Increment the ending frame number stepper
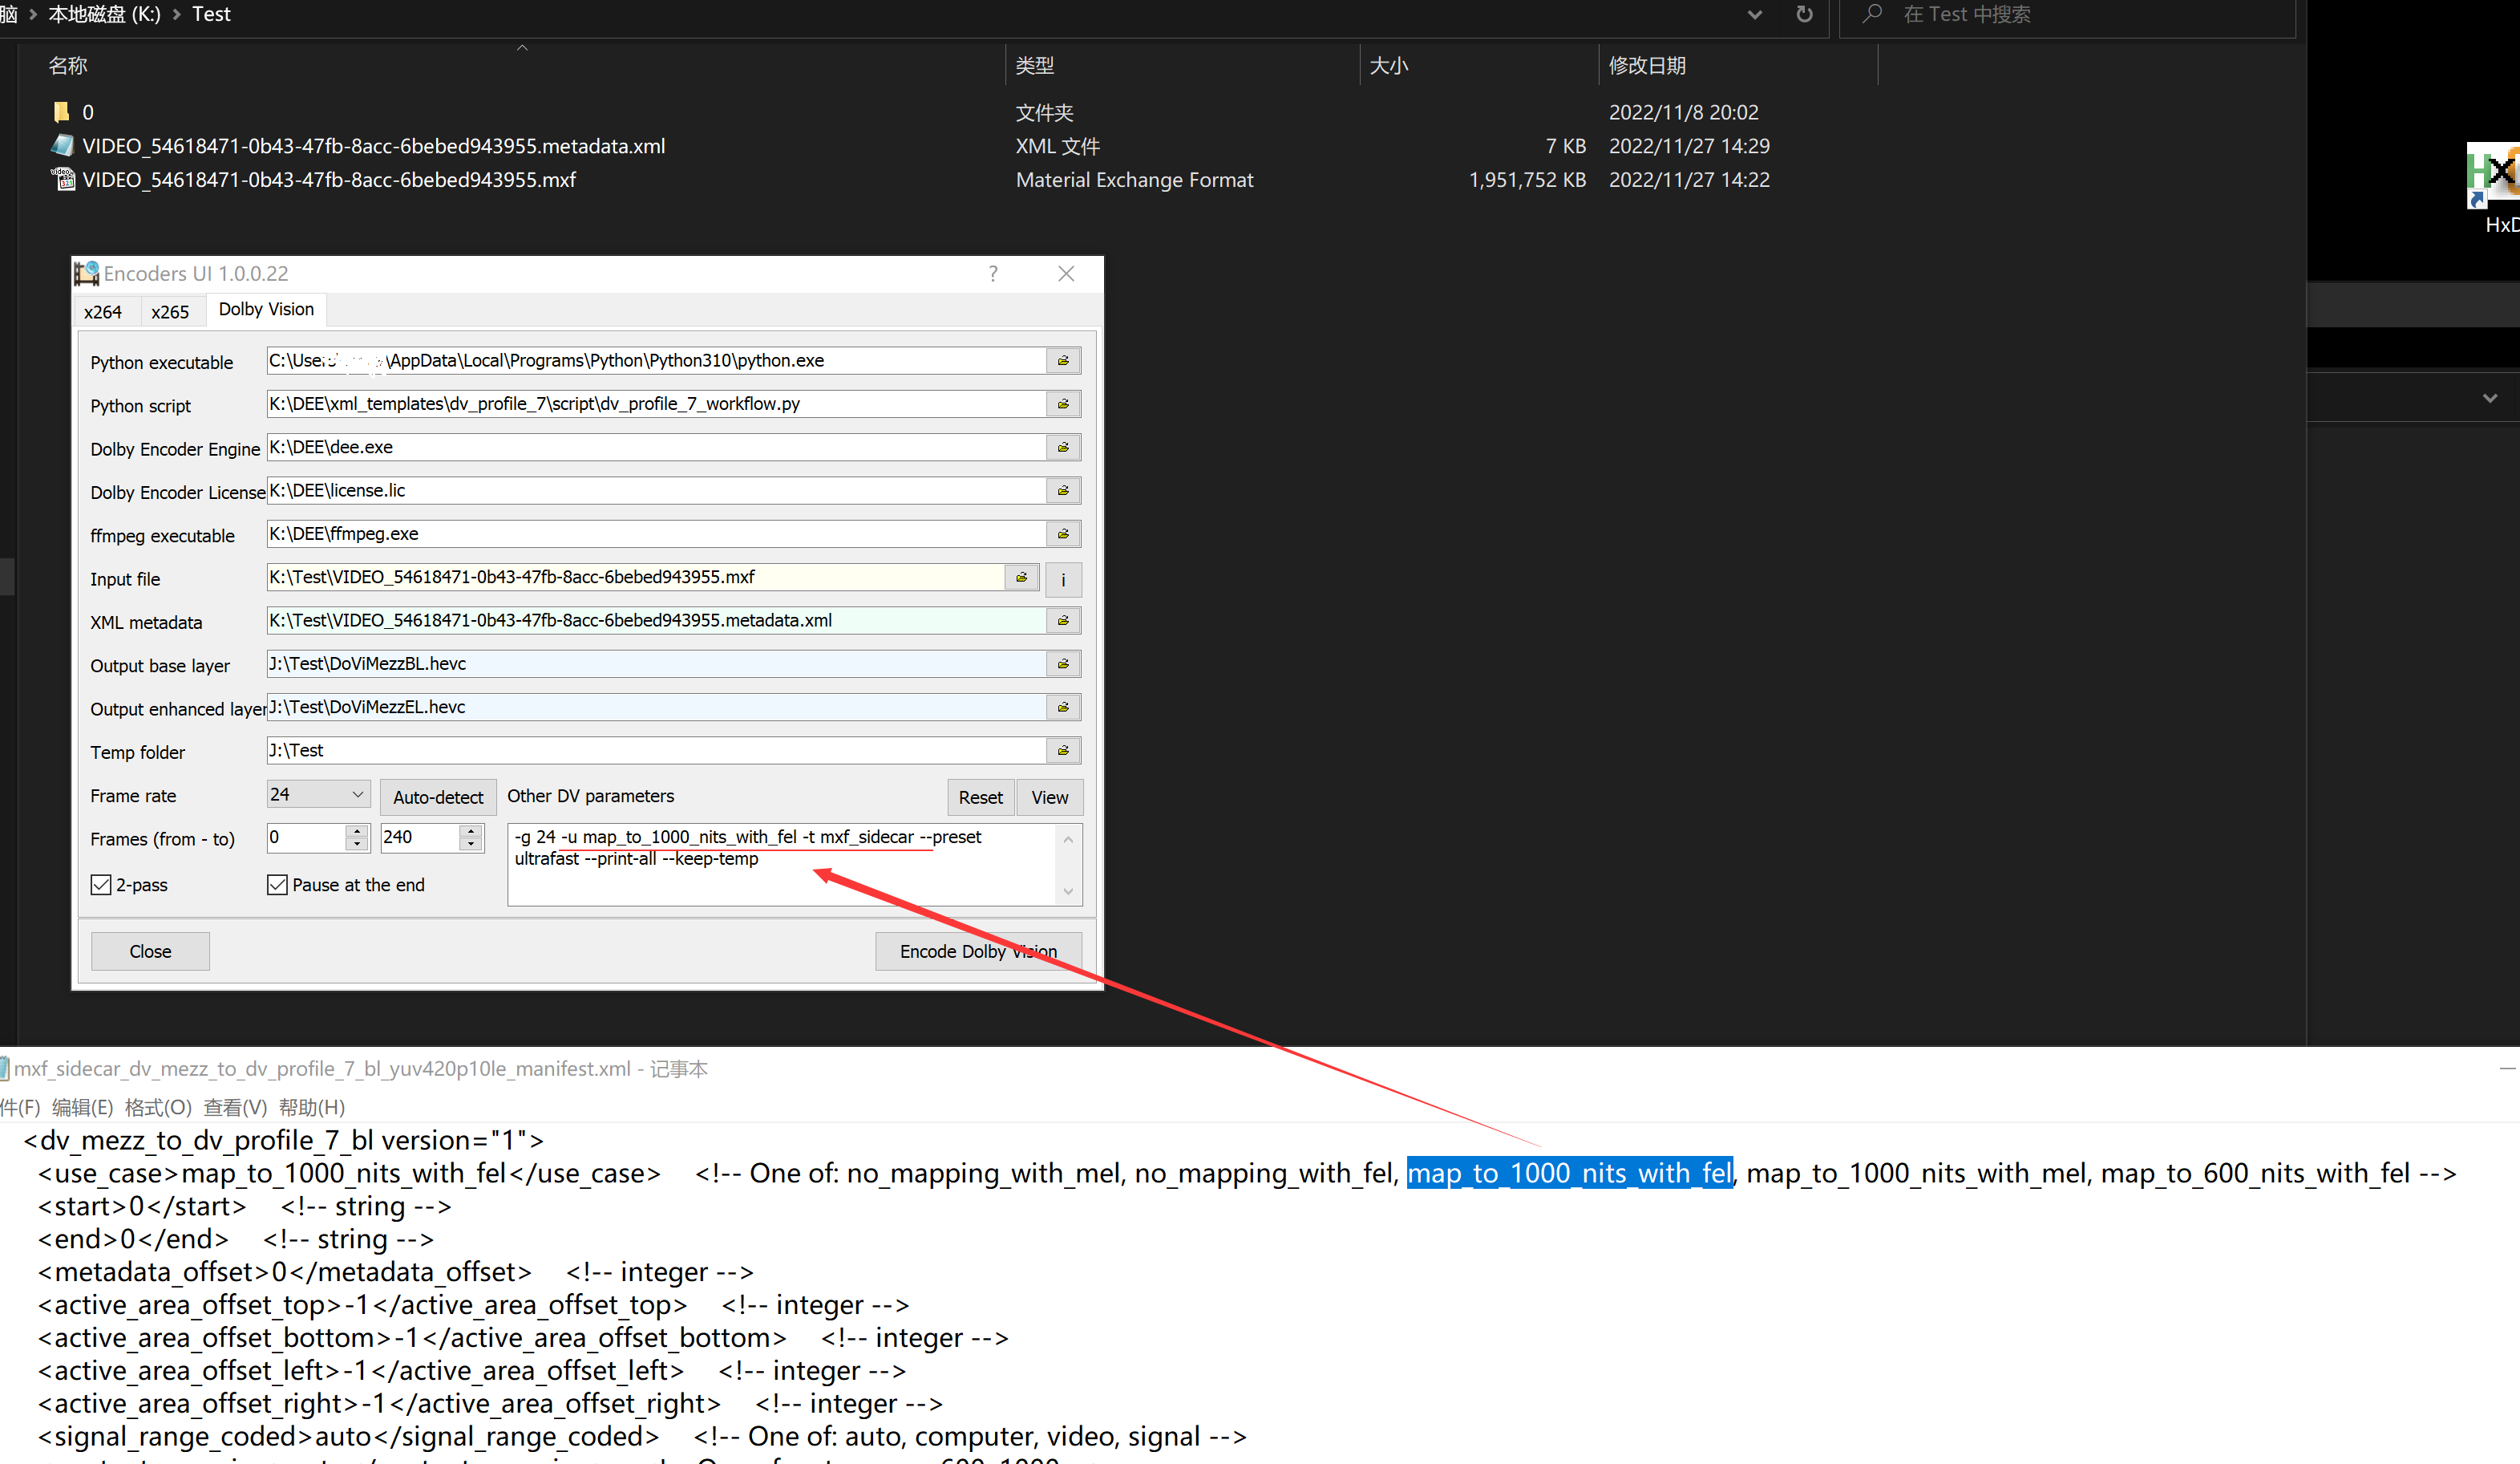2520x1464 pixels. pyautogui.click(x=470, y=832)
